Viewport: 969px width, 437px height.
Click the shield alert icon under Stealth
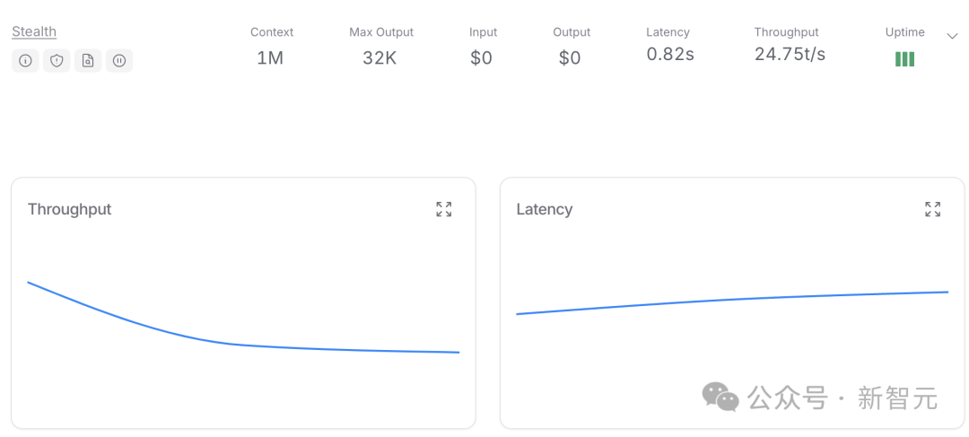[x=57, y=61]
